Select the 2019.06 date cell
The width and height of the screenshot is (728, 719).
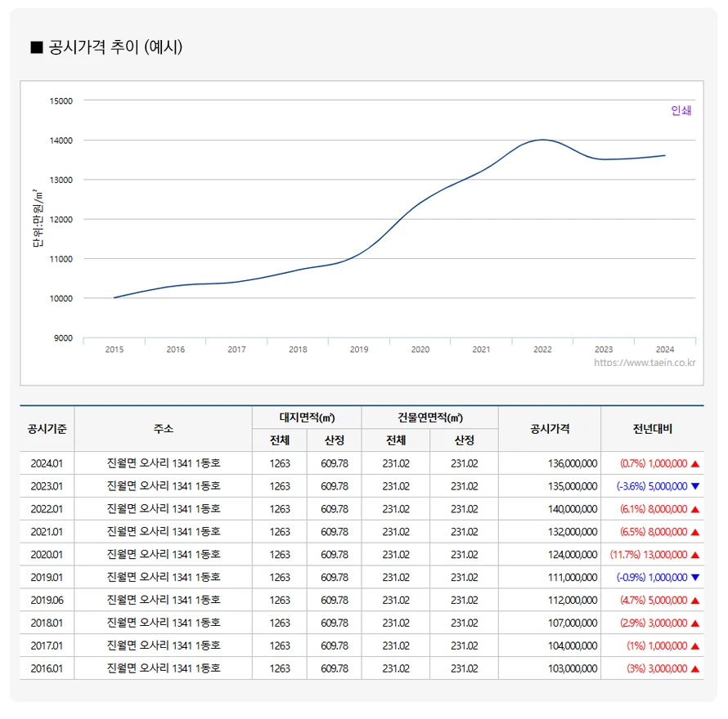pyautogui.click(x=47, y=600)
